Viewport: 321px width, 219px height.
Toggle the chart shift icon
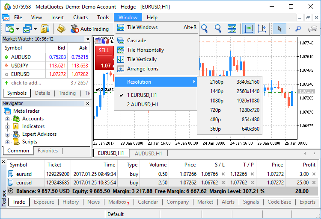[262, 29]
